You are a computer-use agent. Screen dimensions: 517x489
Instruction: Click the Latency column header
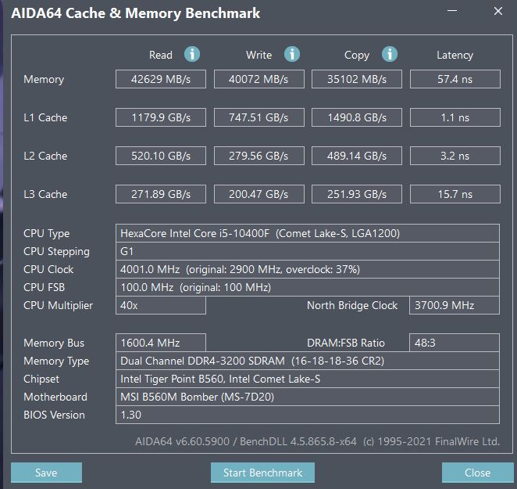click(455, 56)
